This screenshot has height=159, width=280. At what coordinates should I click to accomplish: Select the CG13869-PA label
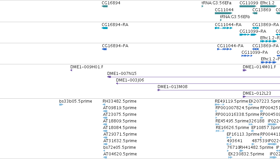click(x=265, y=46)
